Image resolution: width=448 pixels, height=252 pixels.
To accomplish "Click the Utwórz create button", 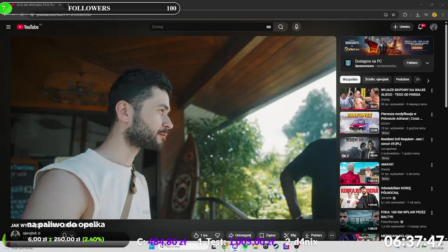I will point(401,27).
